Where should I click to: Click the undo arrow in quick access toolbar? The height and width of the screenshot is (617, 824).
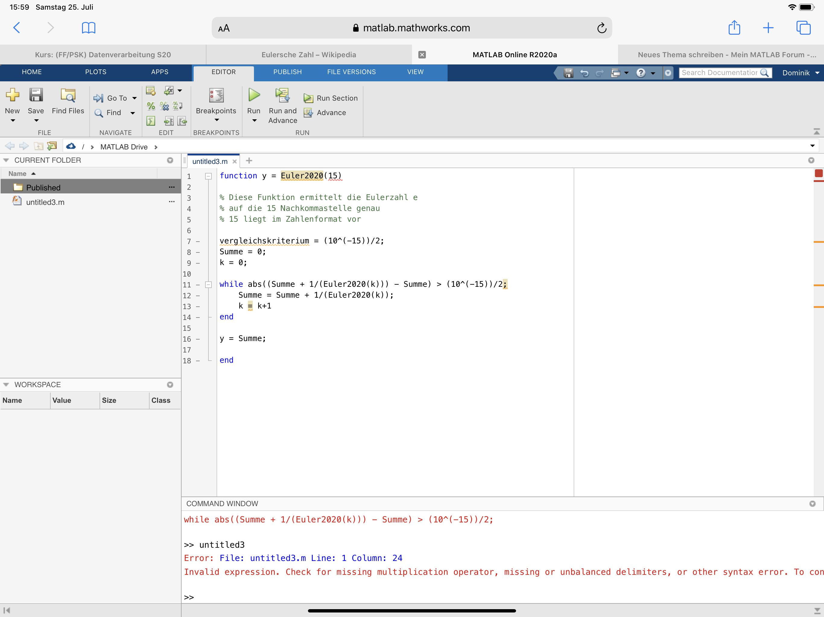pyautogui.click(x=584, y=73)
